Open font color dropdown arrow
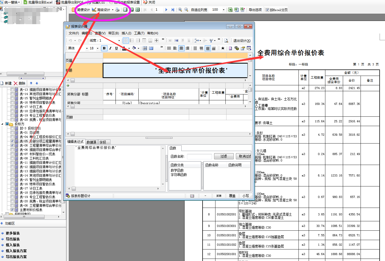The height and width of the screenshot is (261, 385). [x=129, y=48]
